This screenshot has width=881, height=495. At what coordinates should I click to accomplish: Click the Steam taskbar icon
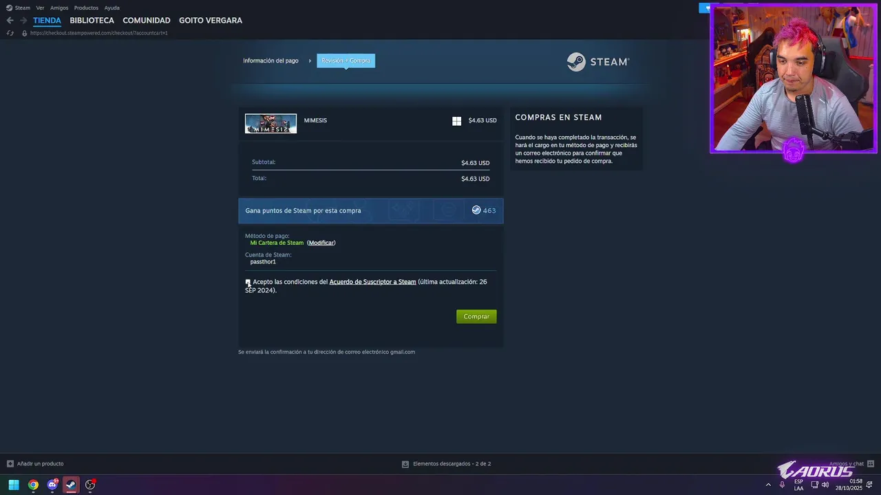pyautogui.click(x=71, y=485)
